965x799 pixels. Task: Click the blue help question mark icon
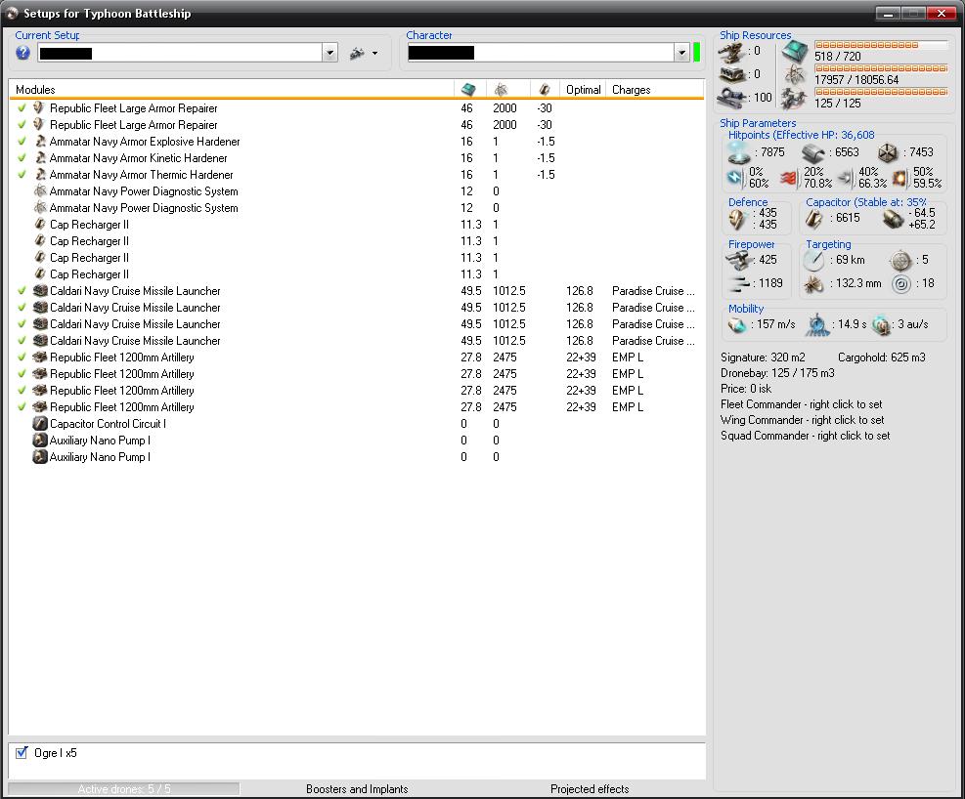pyautogui.click(x=22, y=53)
